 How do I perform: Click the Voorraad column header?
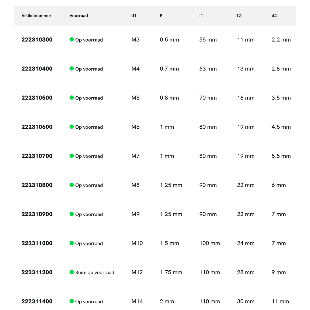[x=79, y=15]
